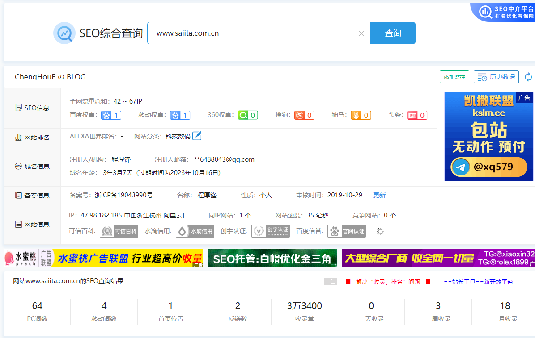Click the 神马 weight badge

[x=361, y=115]
